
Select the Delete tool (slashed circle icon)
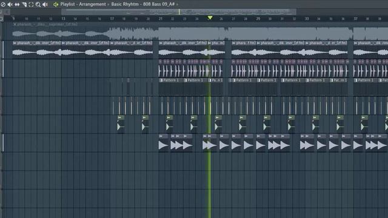tap(3, 4)
